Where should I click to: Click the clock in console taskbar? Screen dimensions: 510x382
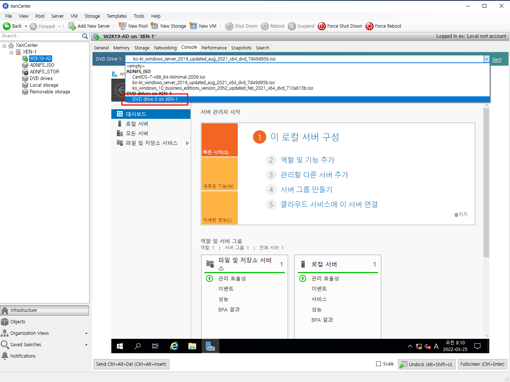pyautogui.click(x=455, y=346)
